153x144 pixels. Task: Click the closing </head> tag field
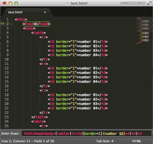click(43, 24)
